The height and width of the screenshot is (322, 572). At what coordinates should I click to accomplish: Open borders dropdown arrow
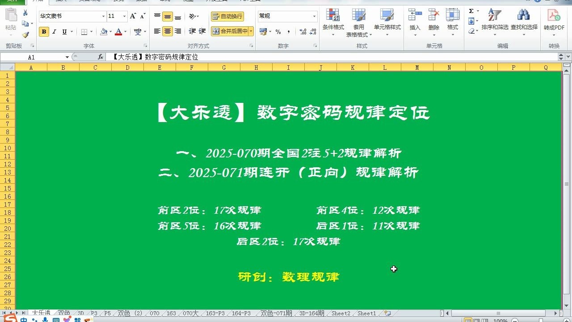(91, 32)
